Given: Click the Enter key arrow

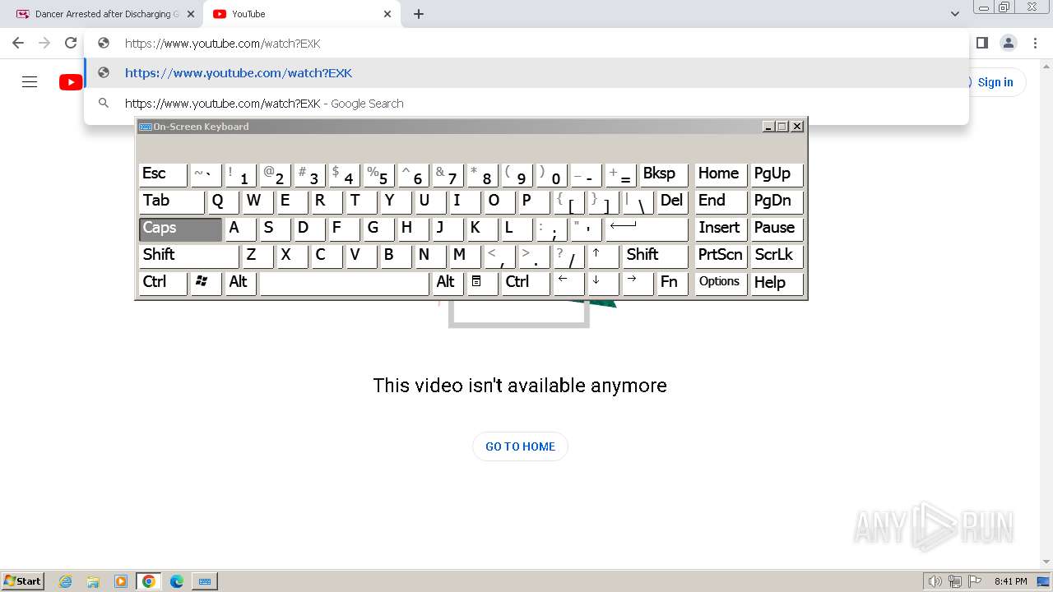Looking at the screenshot, I should [647, 229].
